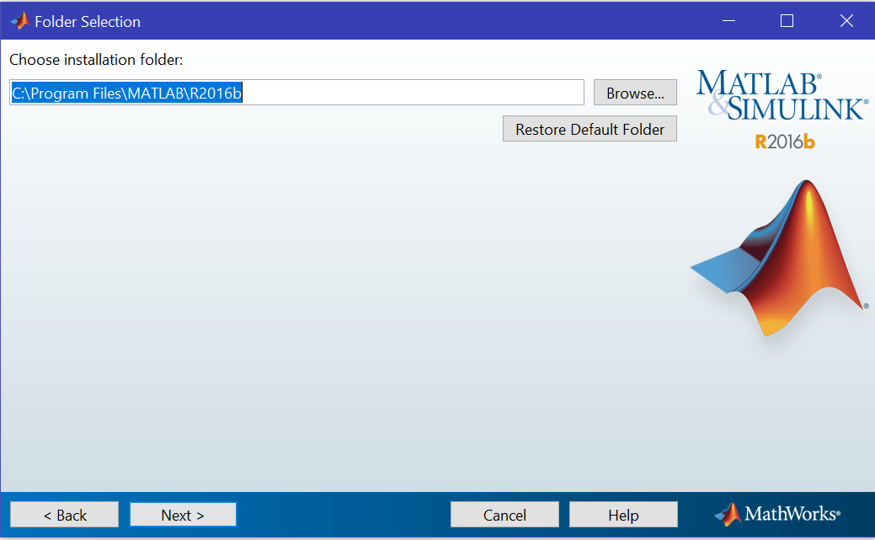
Task: Minimize the Folder Selection window
Action: point(728,21)
